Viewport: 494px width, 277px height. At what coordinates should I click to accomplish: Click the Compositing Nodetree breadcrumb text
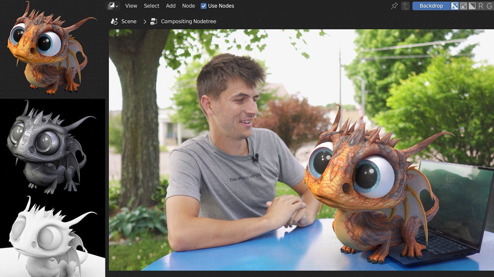tap(188, 22)
